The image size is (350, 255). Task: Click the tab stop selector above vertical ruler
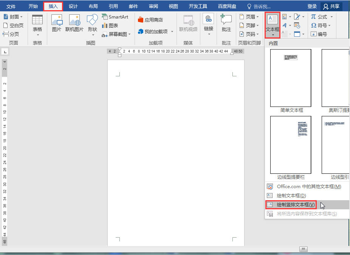tap(5, 52)
